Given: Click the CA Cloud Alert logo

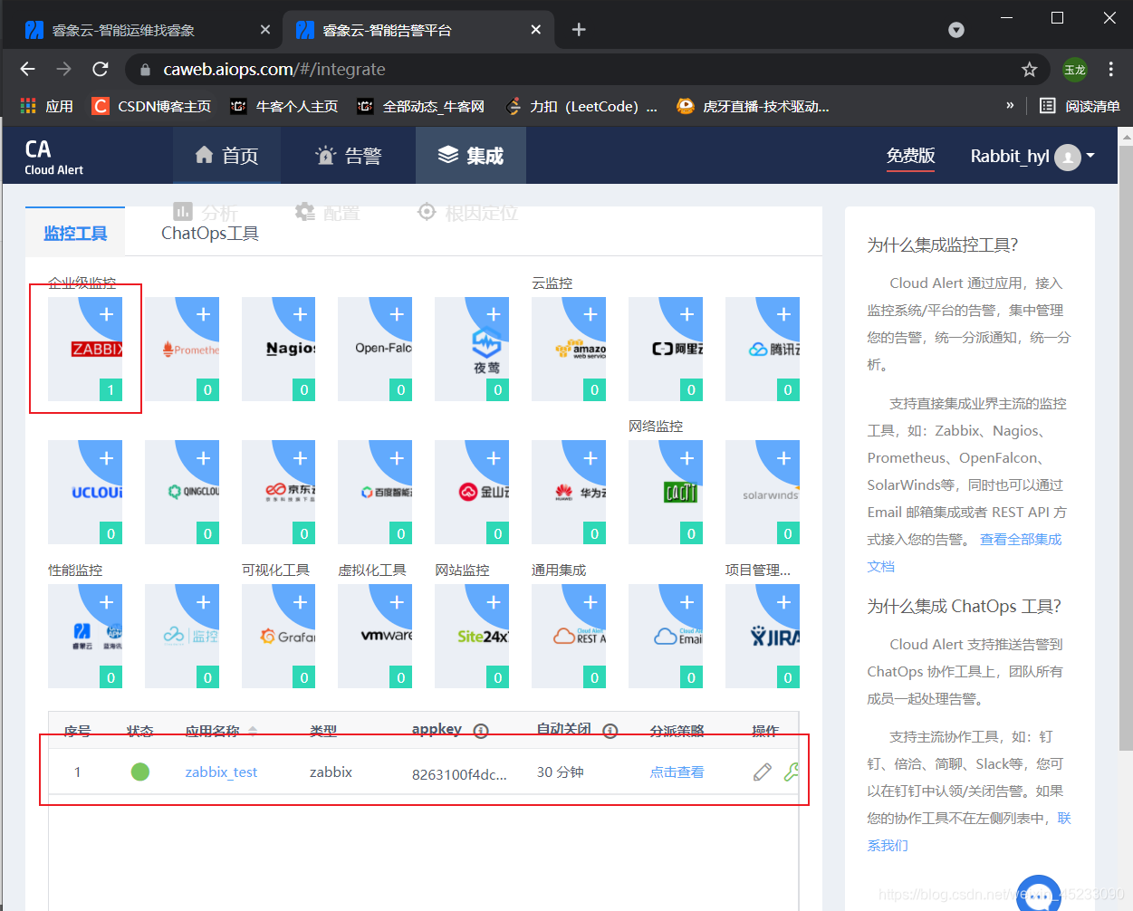Looking at the screenshot, I should coord(53,156).
